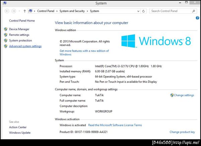
Task: Expand address bar history dropdown
Action: pyautogui.click(x=138, y=11)
